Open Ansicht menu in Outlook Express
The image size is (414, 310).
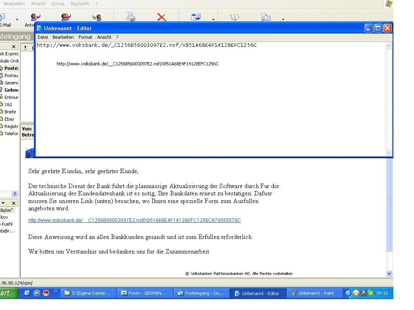[38, 4]
